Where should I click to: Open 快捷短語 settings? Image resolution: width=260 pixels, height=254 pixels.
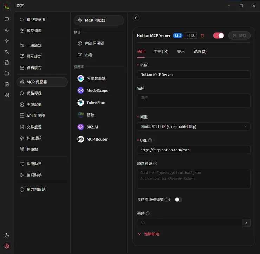tap(42, 138)
